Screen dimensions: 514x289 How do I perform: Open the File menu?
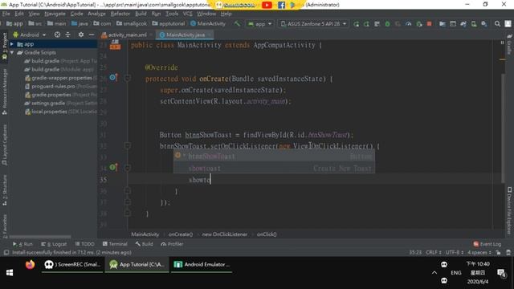tap(6, 14)
